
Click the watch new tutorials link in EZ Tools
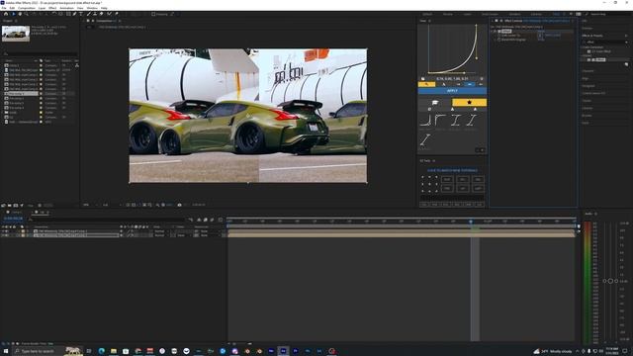tap(452, 170)
